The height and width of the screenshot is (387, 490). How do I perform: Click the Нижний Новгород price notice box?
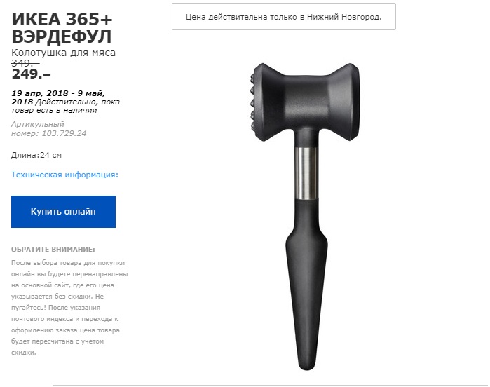click(284, 17)
